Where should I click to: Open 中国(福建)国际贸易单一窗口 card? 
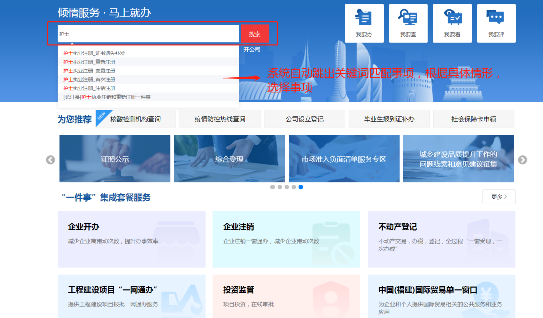click(441, 296)
